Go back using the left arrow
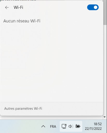 click(7, 8)
